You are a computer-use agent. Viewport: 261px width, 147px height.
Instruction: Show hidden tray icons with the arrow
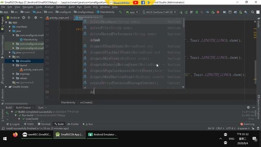pos(221,139)
